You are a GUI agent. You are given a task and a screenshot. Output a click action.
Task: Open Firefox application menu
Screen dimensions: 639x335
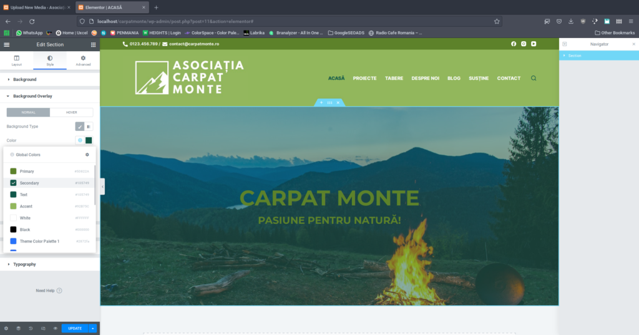coord(631,22)
